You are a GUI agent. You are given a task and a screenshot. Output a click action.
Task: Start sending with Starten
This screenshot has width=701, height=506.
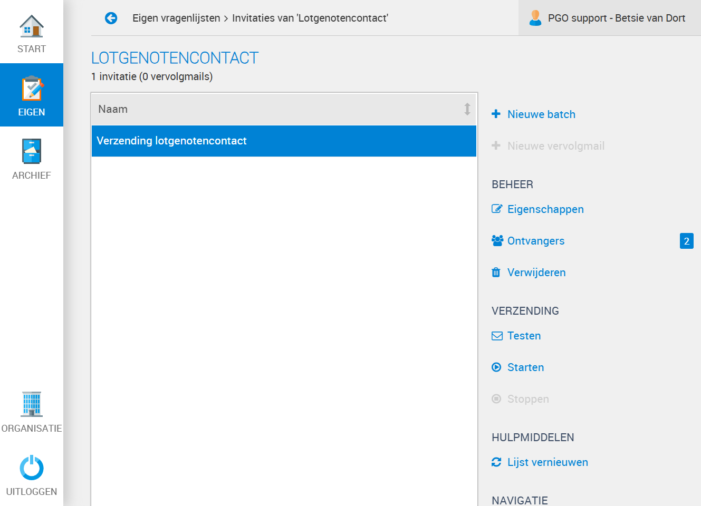525,367
